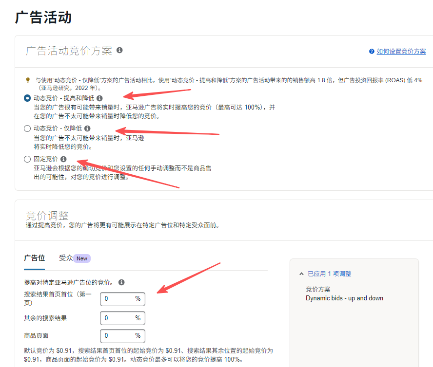
Task: Click the New badge beside 受众
Action: [x=82, y=258]
